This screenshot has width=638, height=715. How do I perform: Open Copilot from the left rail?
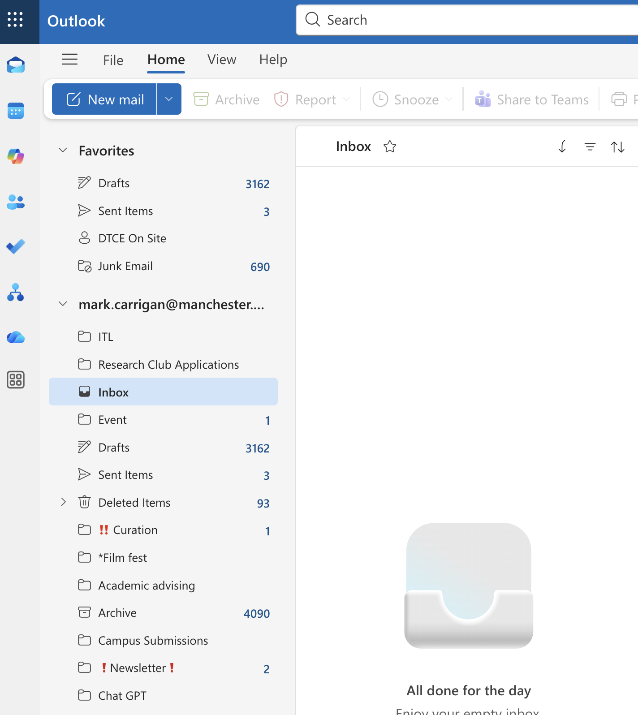[16, 156]
